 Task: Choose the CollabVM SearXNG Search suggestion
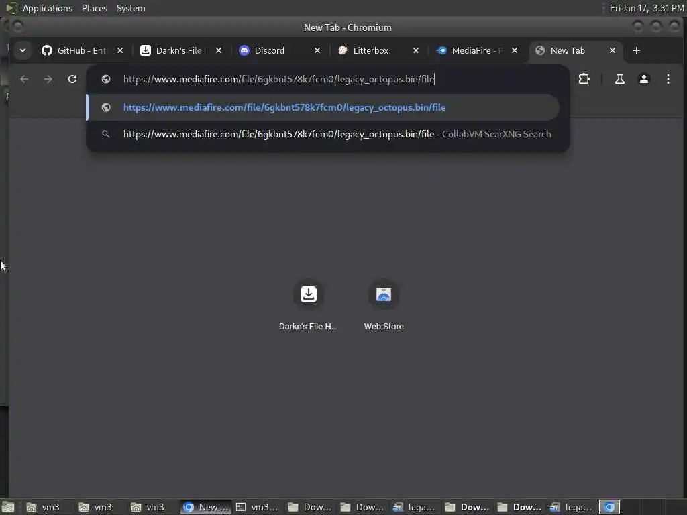coord(323,134)
